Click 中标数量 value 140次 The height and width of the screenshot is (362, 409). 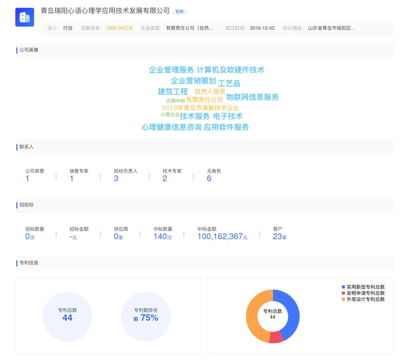coord(163,236)
